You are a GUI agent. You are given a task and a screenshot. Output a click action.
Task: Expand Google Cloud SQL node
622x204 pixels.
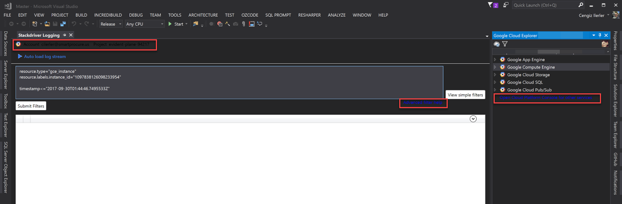coord(495,82)
